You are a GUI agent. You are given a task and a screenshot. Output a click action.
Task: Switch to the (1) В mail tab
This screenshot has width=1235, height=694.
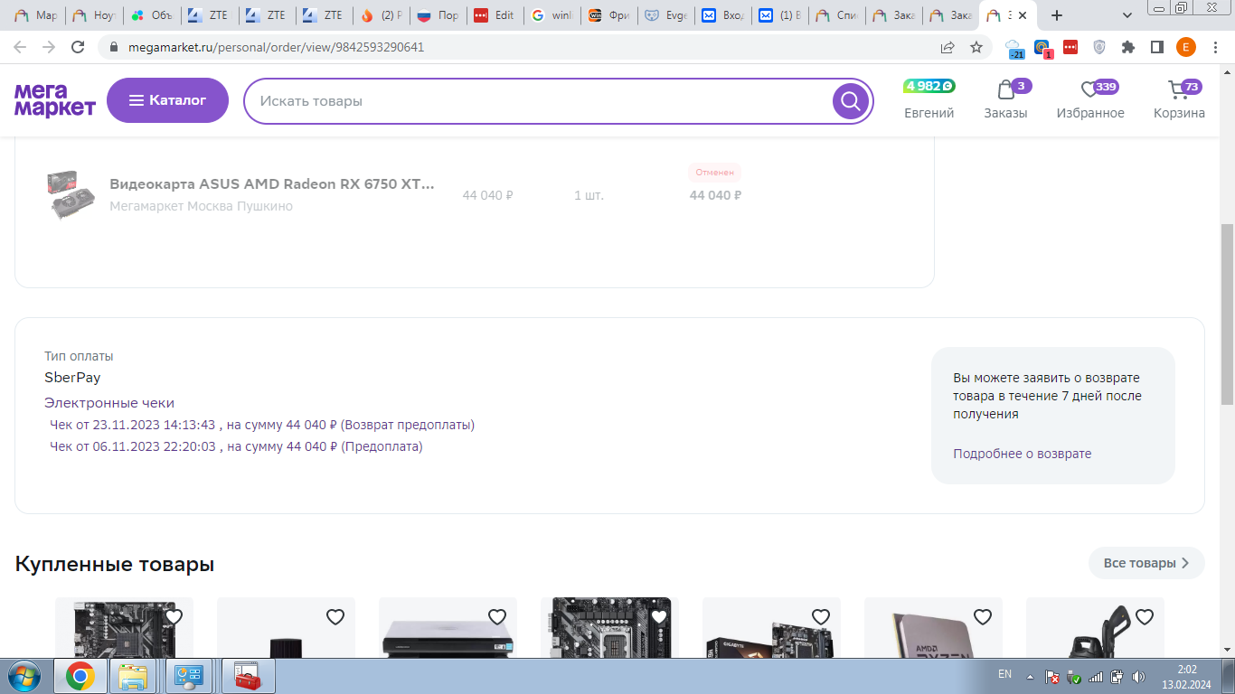pos(778,15)
